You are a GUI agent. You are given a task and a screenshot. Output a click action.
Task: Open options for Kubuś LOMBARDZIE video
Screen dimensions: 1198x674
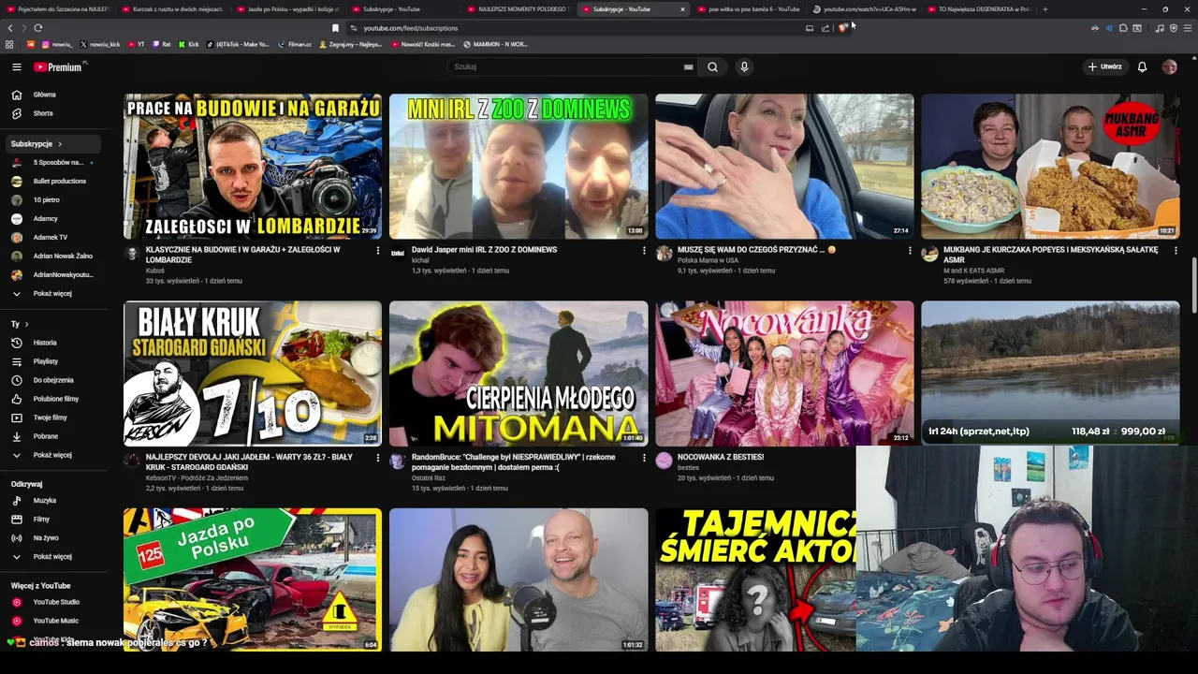pos(378,250)
